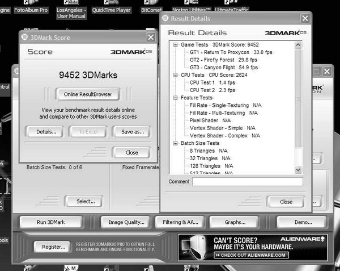Click Select... button in main 3DMark window
The height and width of the screenshot is (271, 340).
click(84, 201)
